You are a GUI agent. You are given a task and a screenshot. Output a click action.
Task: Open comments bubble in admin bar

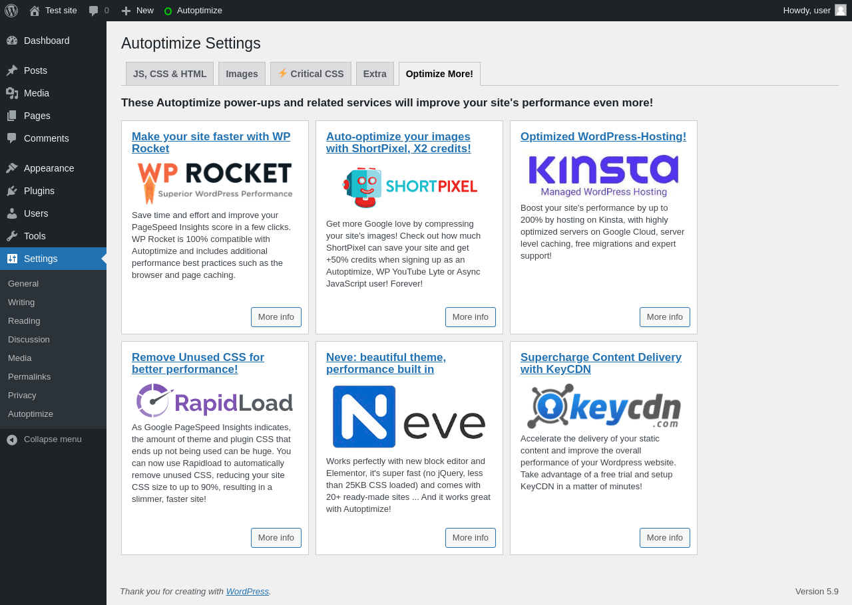94,11
